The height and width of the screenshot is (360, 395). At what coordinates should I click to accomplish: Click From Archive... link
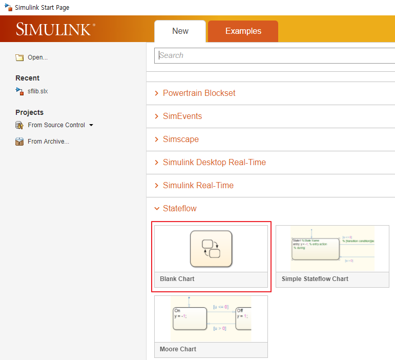(x=48, y=142)
